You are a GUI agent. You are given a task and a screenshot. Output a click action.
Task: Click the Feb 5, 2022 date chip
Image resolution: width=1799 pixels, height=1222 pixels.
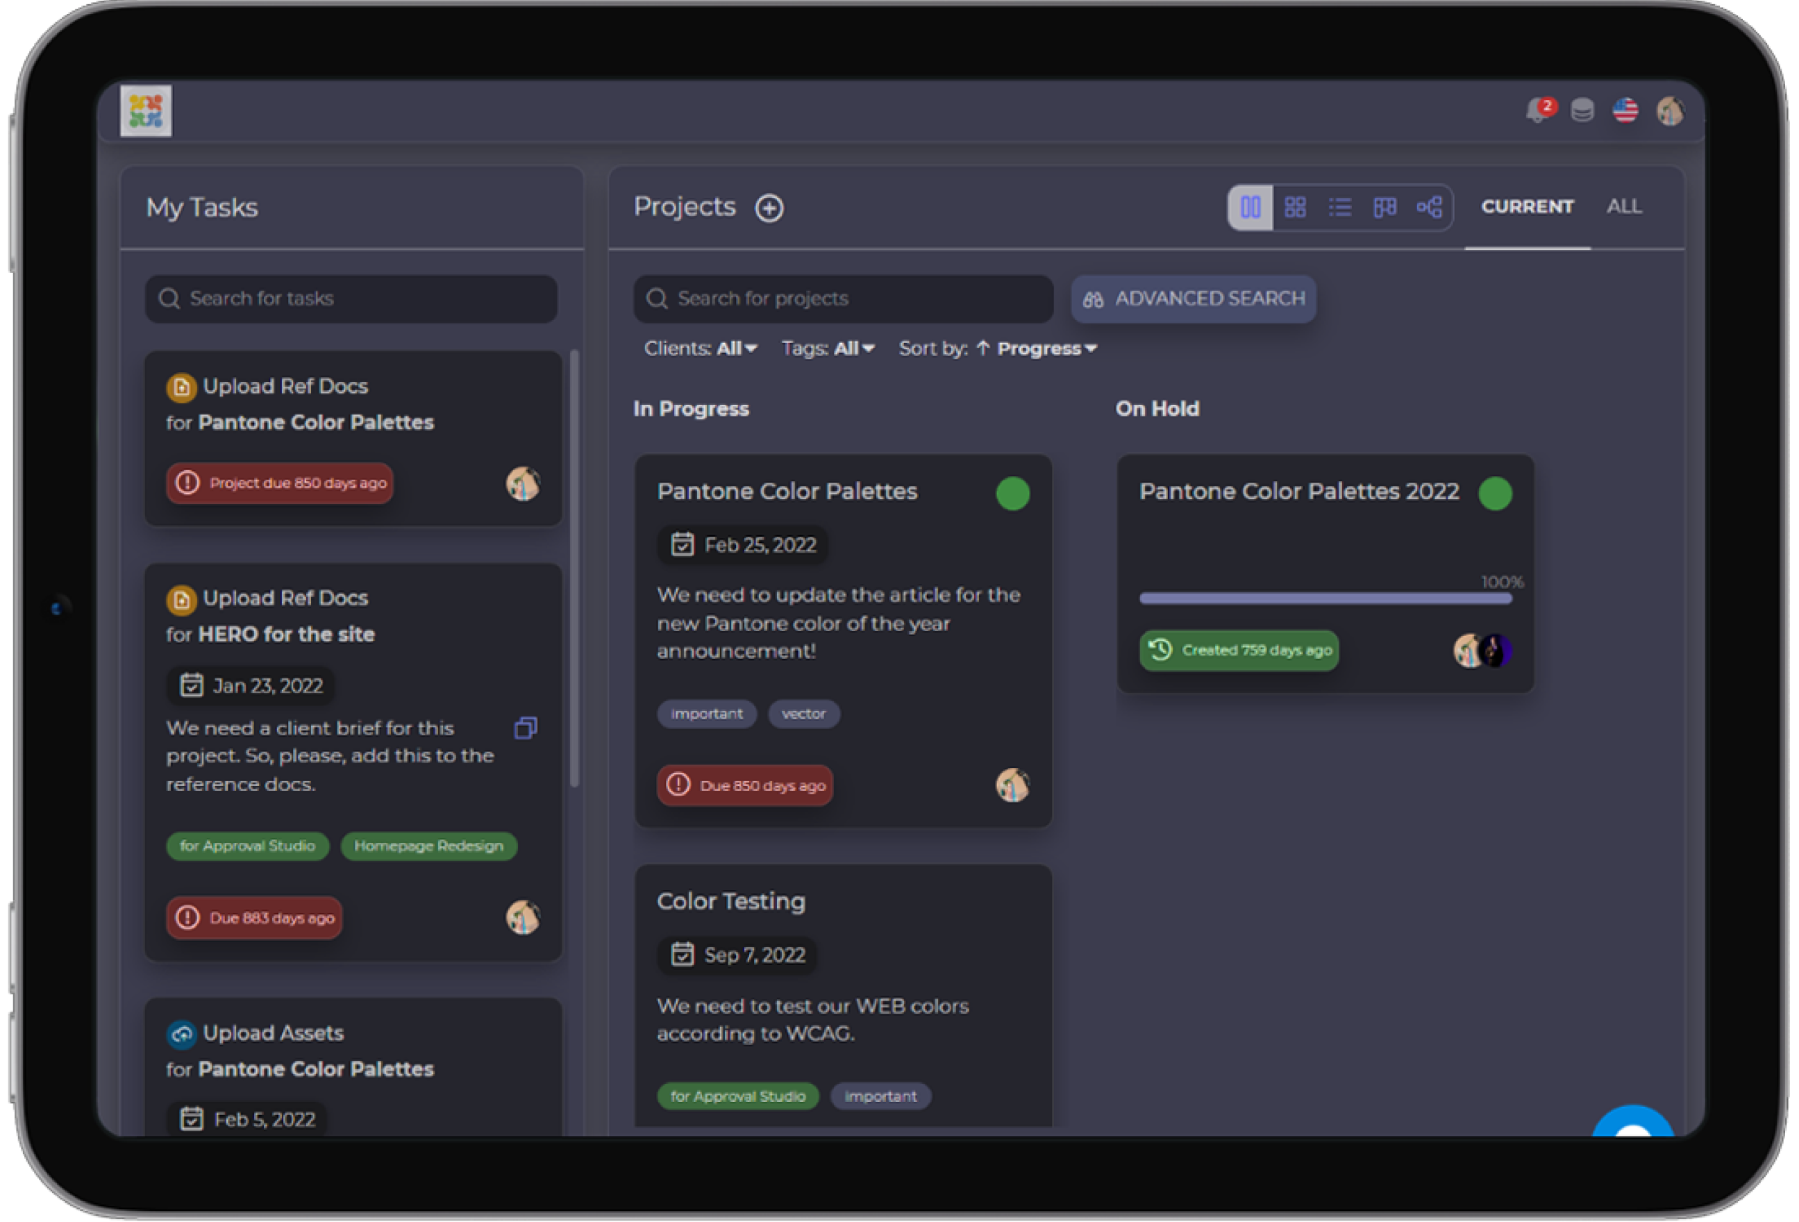click(247, 1119)
